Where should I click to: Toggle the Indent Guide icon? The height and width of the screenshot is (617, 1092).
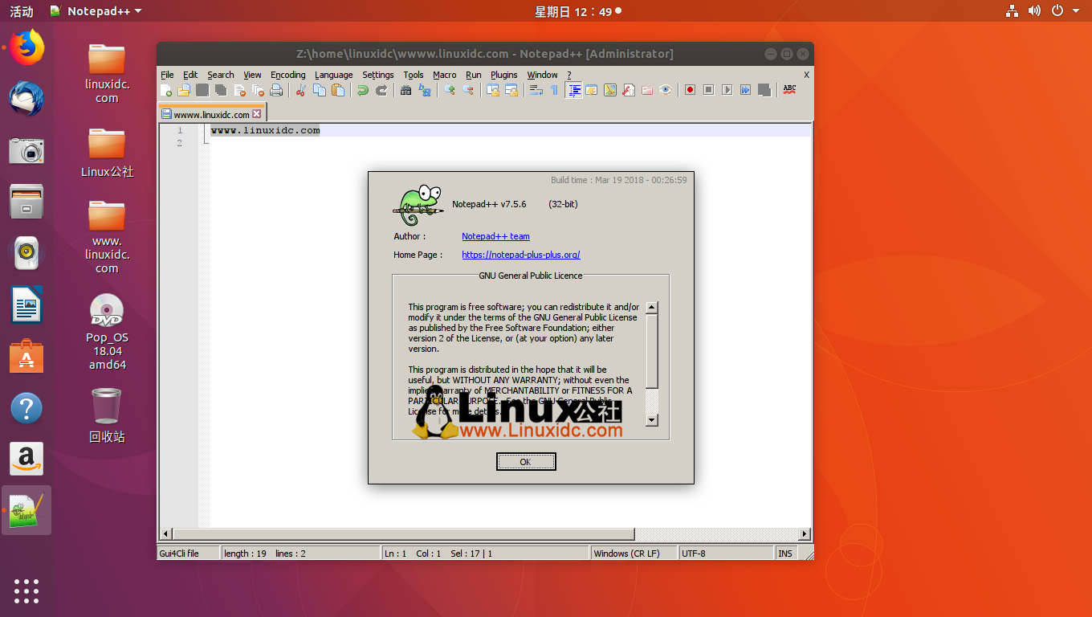(x=573, y=90)
